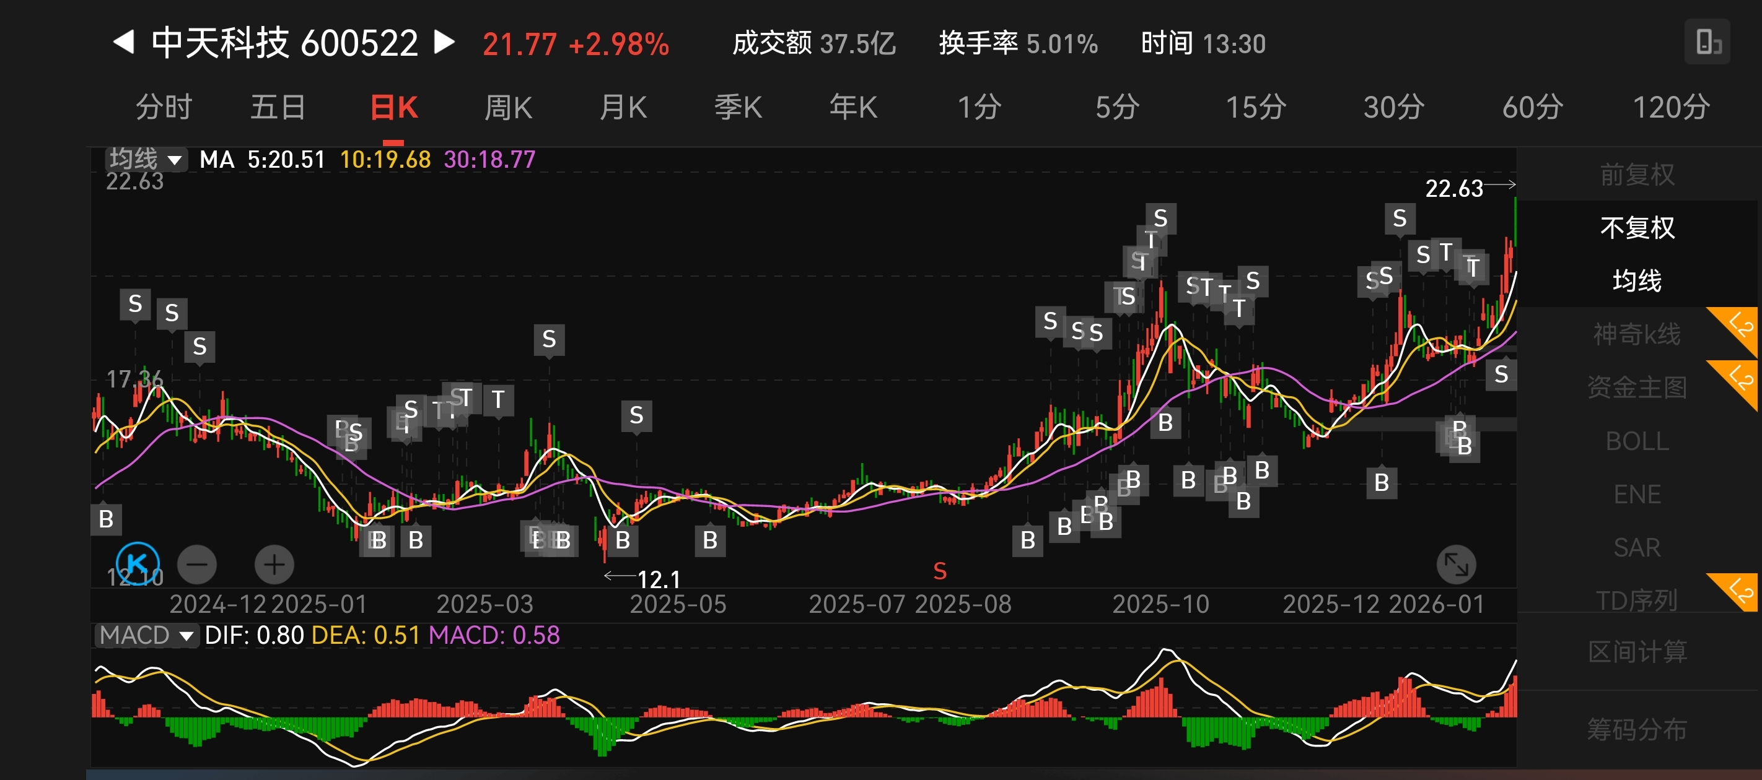Viewport: 1762px width, 780px height.
Task: Zoom out chart with minus button
Action: point(197,565)
